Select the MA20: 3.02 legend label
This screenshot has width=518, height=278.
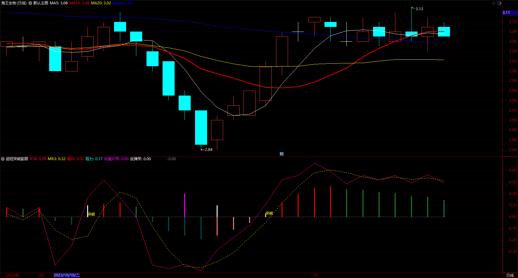(x=101, y=3)
